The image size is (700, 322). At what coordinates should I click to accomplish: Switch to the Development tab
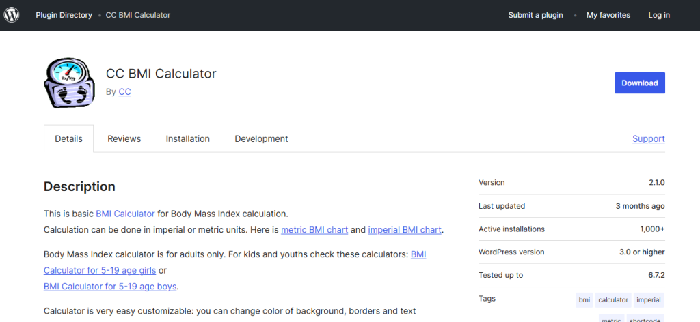click(262, 138)
